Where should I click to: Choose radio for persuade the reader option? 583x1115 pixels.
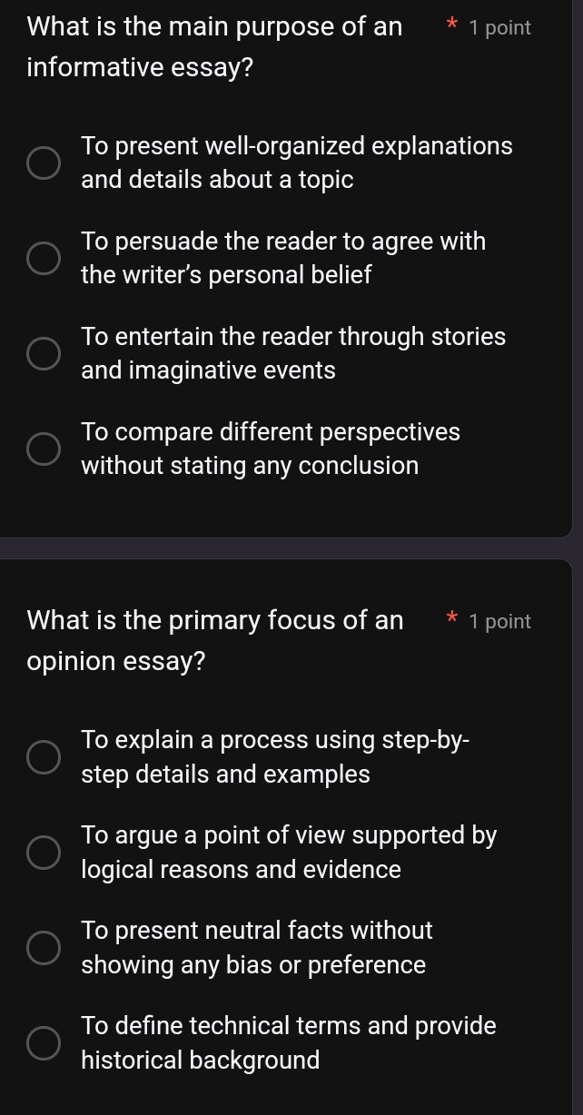click(43, 259)
